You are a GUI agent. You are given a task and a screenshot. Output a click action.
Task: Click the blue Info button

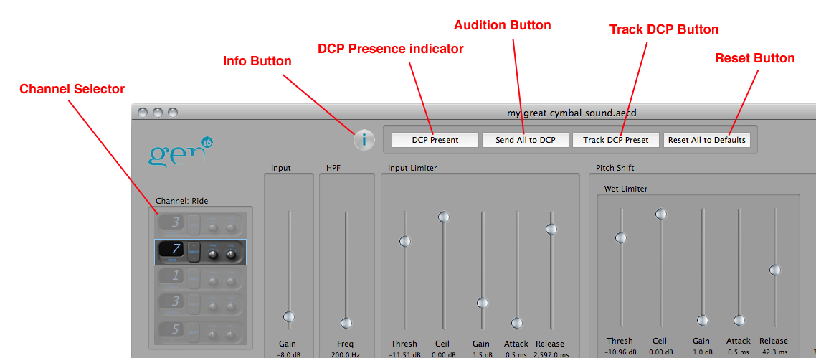click(x=364, y=140)
